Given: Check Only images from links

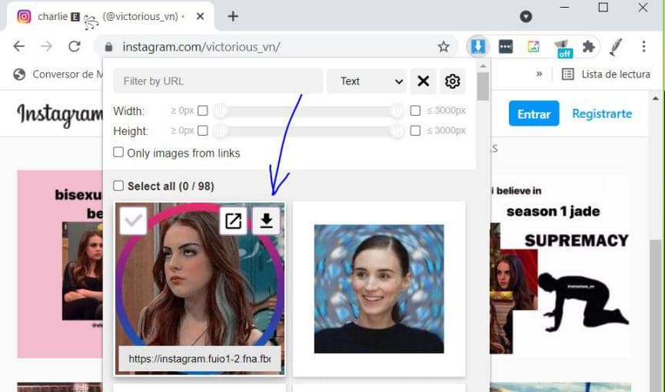Looking at the screenshot, I should pyautogui.click(x=118, y=152).
